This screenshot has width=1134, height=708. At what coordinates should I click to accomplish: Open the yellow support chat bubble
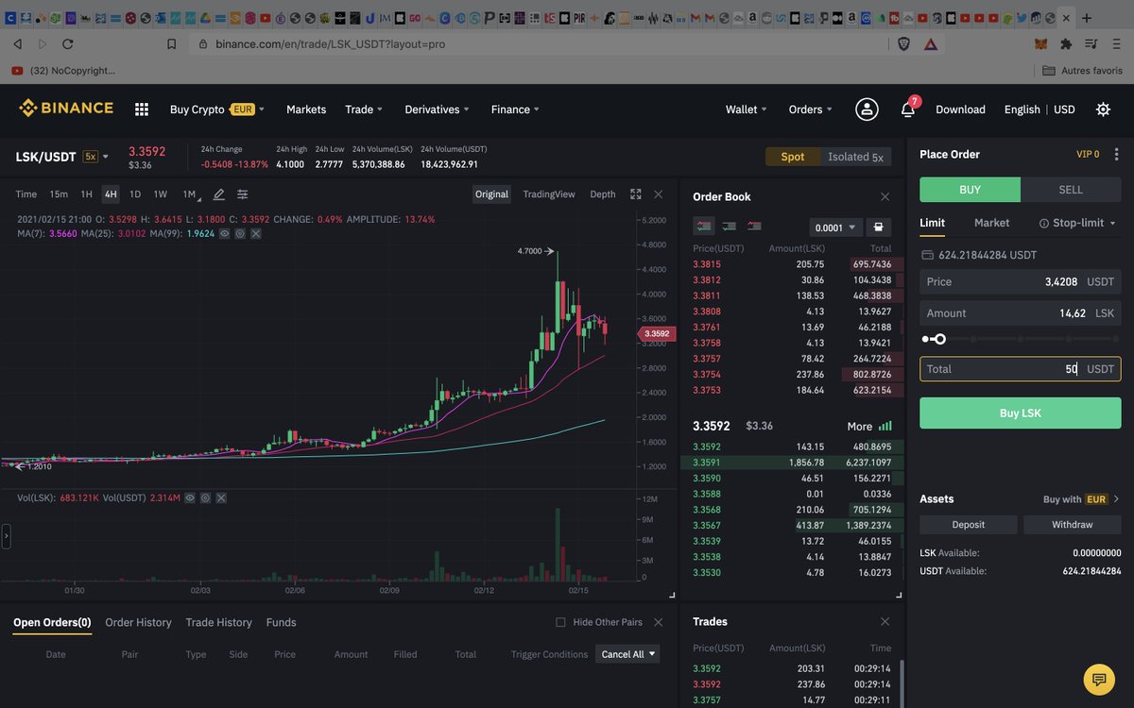coord(1097,678)
